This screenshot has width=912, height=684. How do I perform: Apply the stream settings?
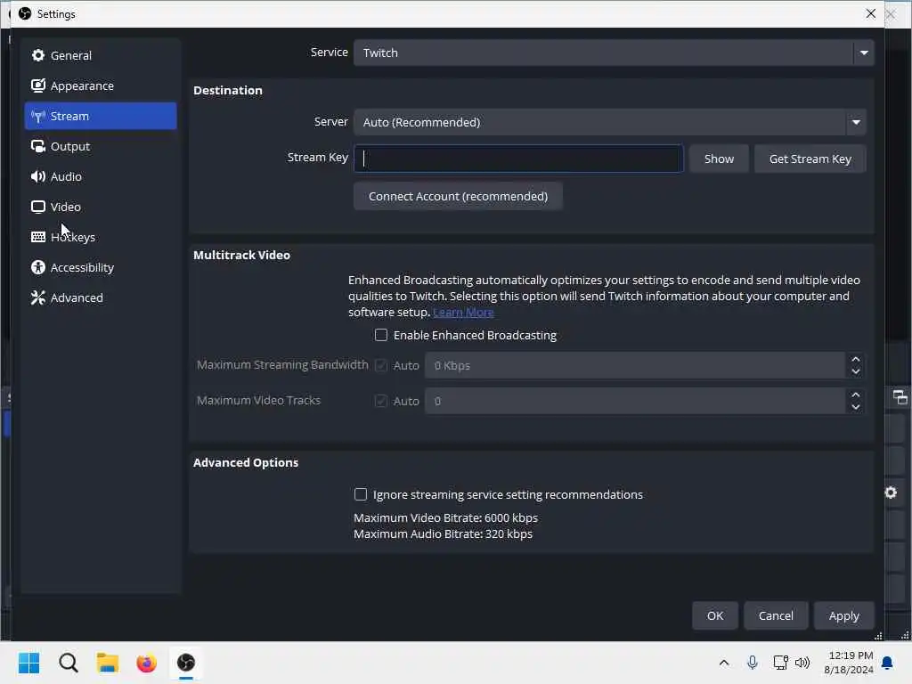tap(843, 615)
